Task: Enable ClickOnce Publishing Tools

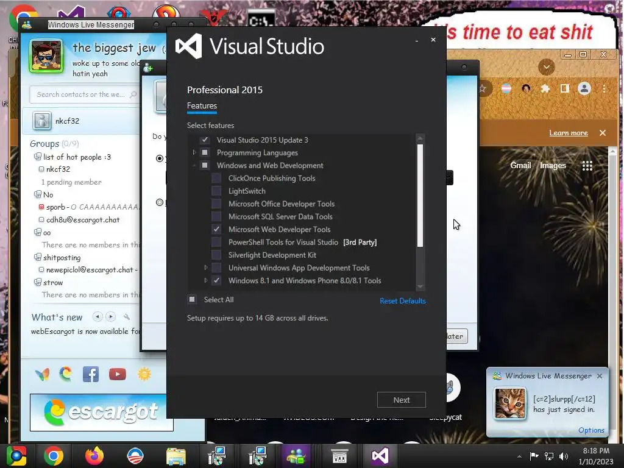Action: tap(216, 179)
